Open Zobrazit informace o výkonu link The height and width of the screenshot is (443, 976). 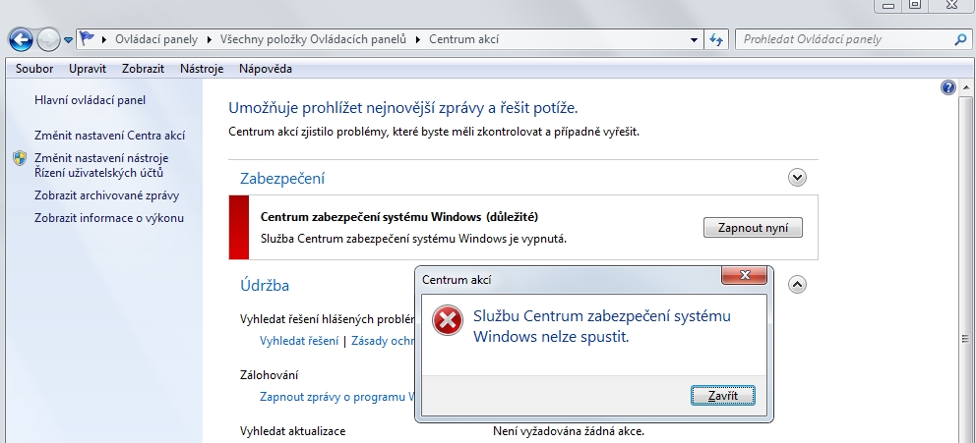109,218
